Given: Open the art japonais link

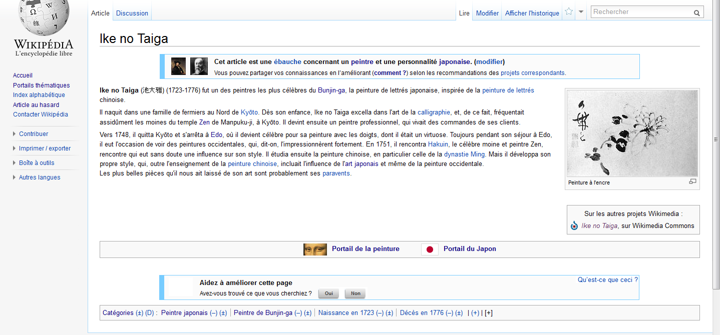Looking at the screenshot, I should (361, 164).
